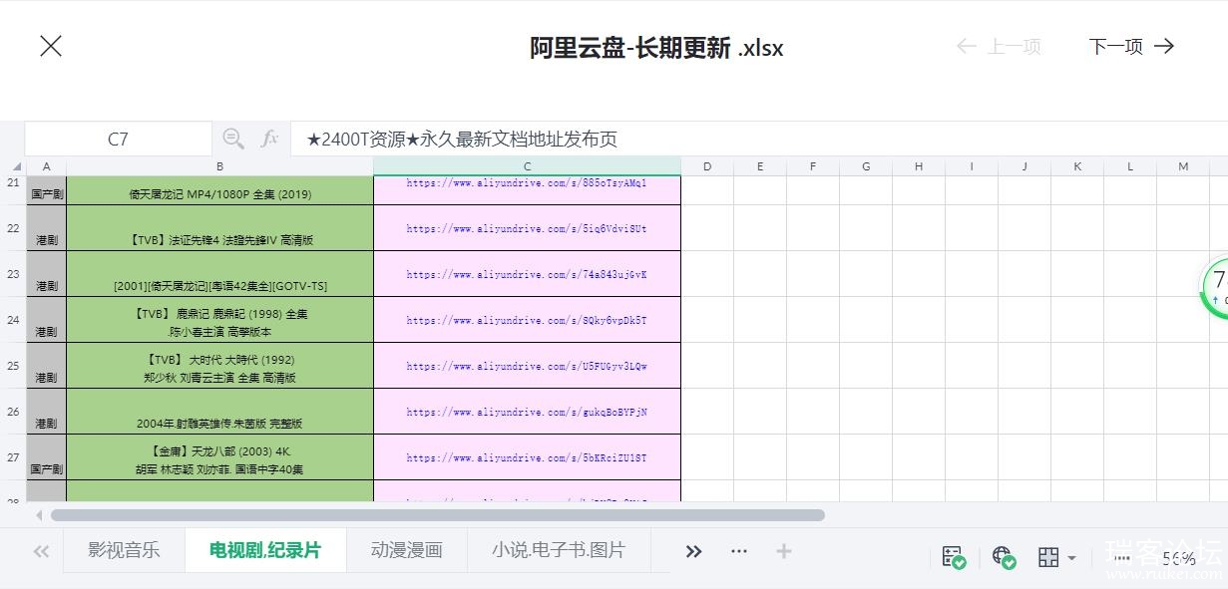This screenshot has height=589, width=1228.
Task: Select column C header
Action: coord(527,166)
